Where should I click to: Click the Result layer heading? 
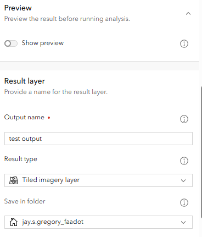25,81
